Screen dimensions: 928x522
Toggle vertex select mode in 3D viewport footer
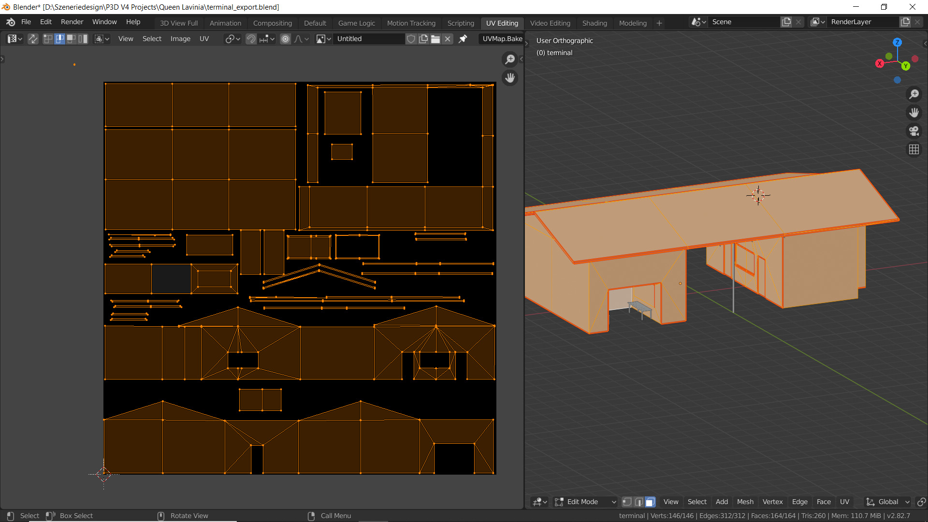click(x=627, y=502)
